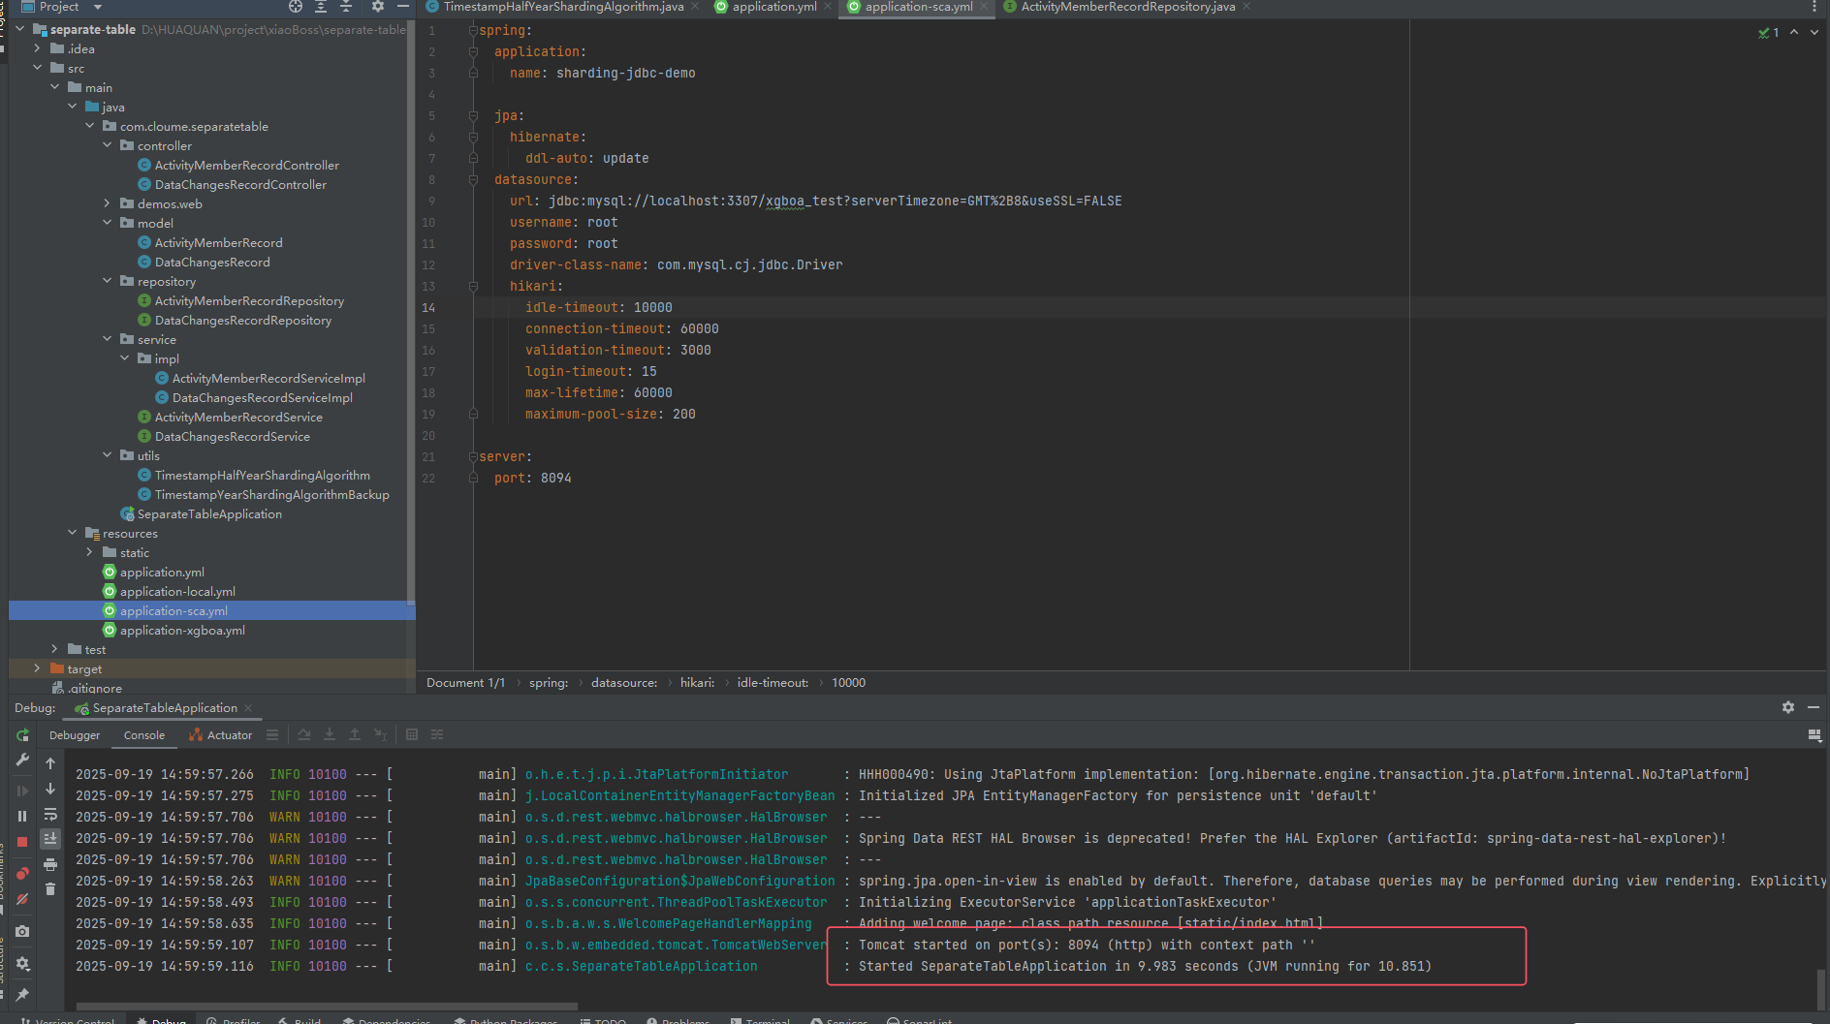The image size is (1830, 1024).
Task: Take thread dump with camera icon
Action: coord(22,931)
